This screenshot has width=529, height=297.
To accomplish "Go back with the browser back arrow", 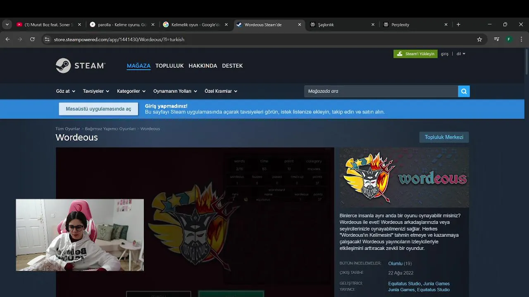I will [7, 39].
